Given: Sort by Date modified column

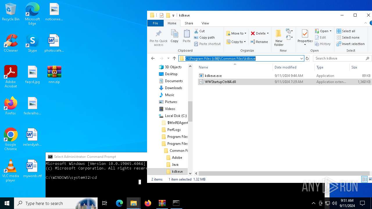Looking at the screenshot, I should click(x=294, y=67).
